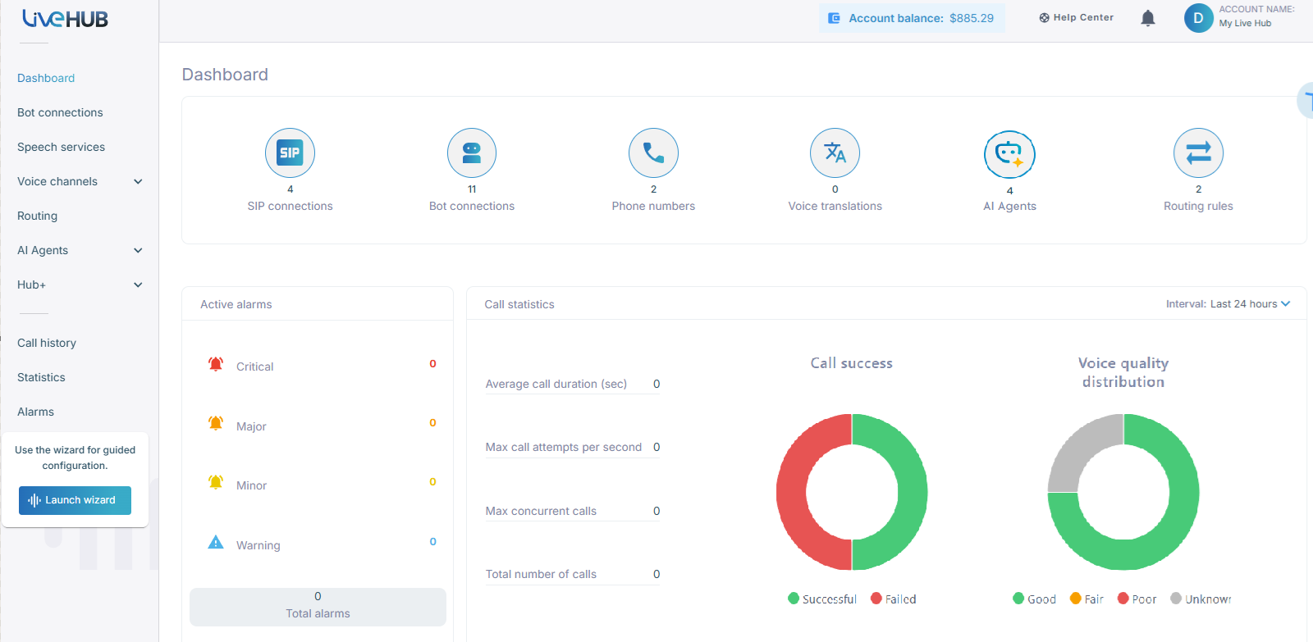This screenshot has width=1313, height=642.
Task: Click the Launch wizard button
Action: 75,500
